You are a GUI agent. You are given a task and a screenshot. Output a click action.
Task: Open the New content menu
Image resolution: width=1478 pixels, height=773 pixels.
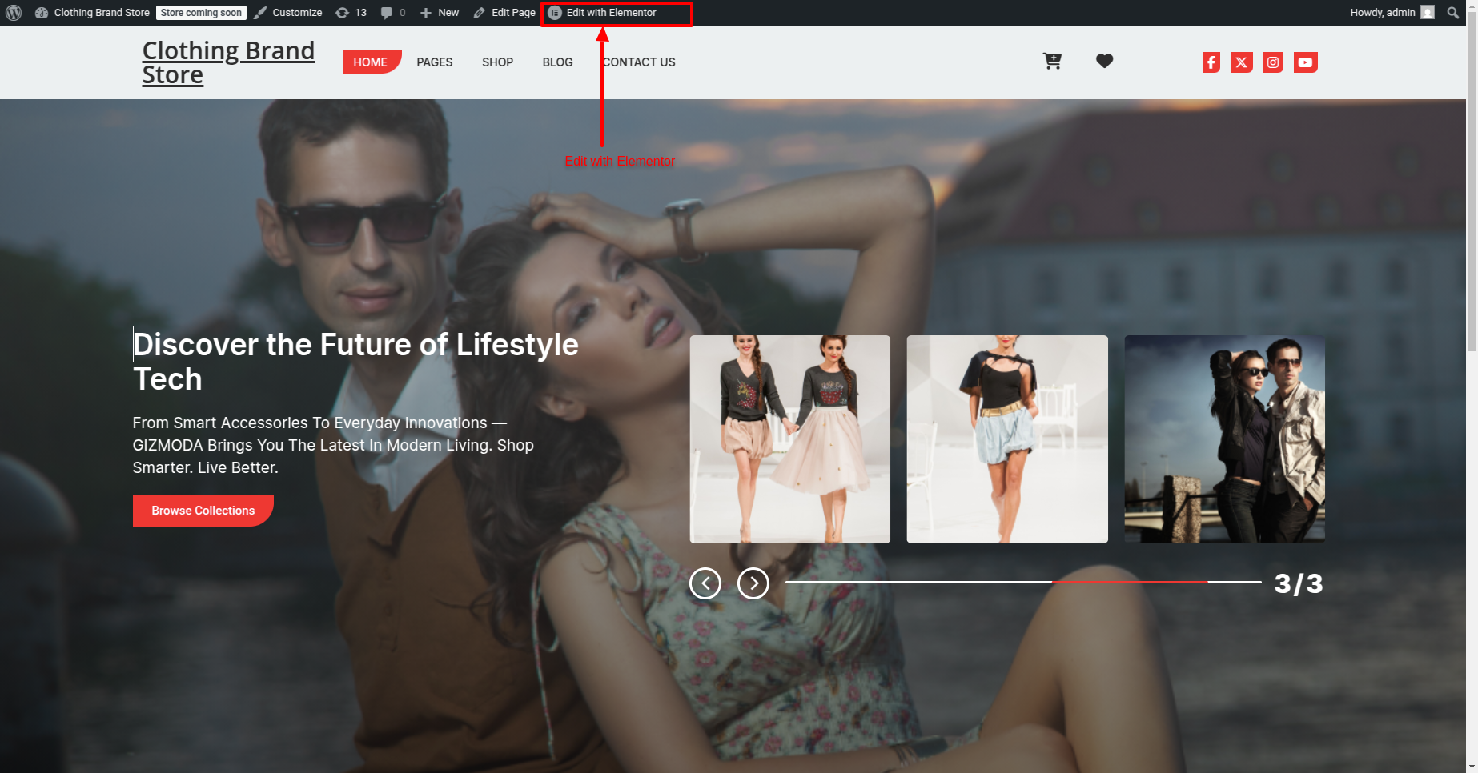click(x=440, y=13)
